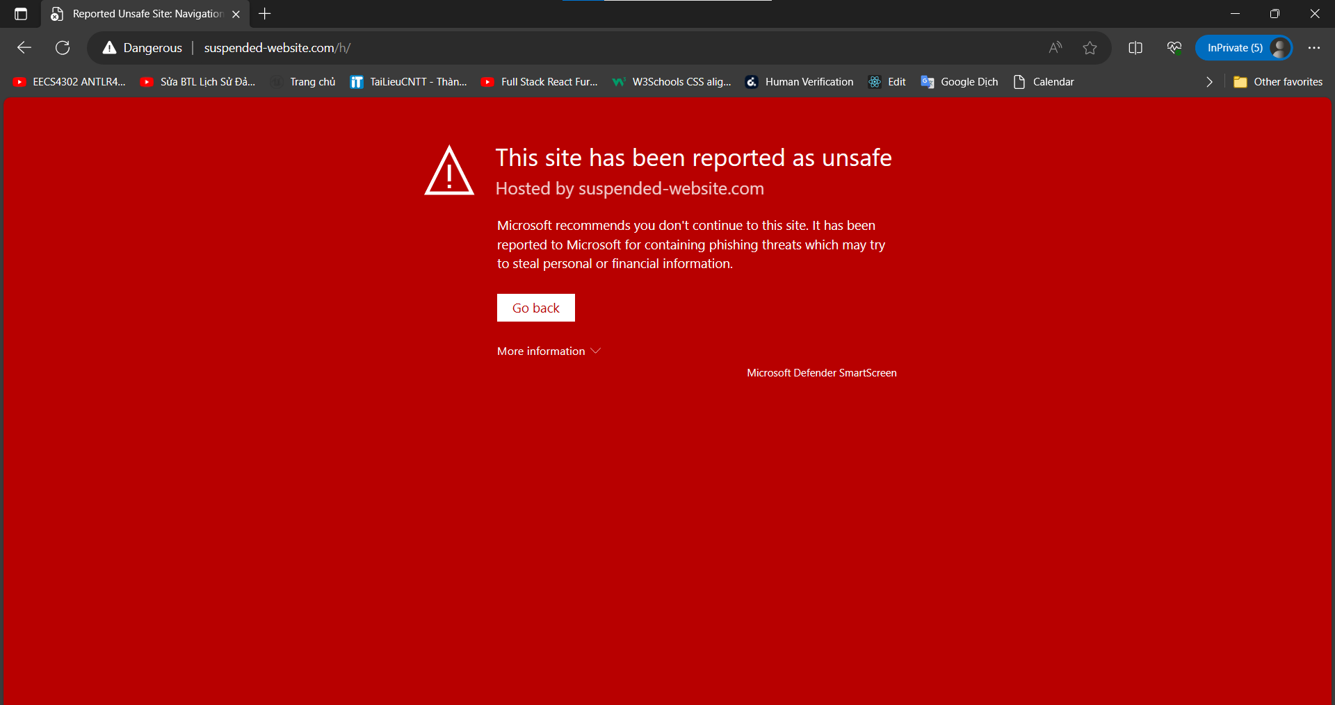Open Other favorites folder
1335x705 pixels.
pos(1278,82)
